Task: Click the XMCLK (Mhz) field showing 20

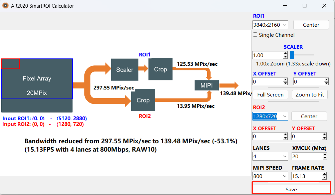Action: coord(307,156)
